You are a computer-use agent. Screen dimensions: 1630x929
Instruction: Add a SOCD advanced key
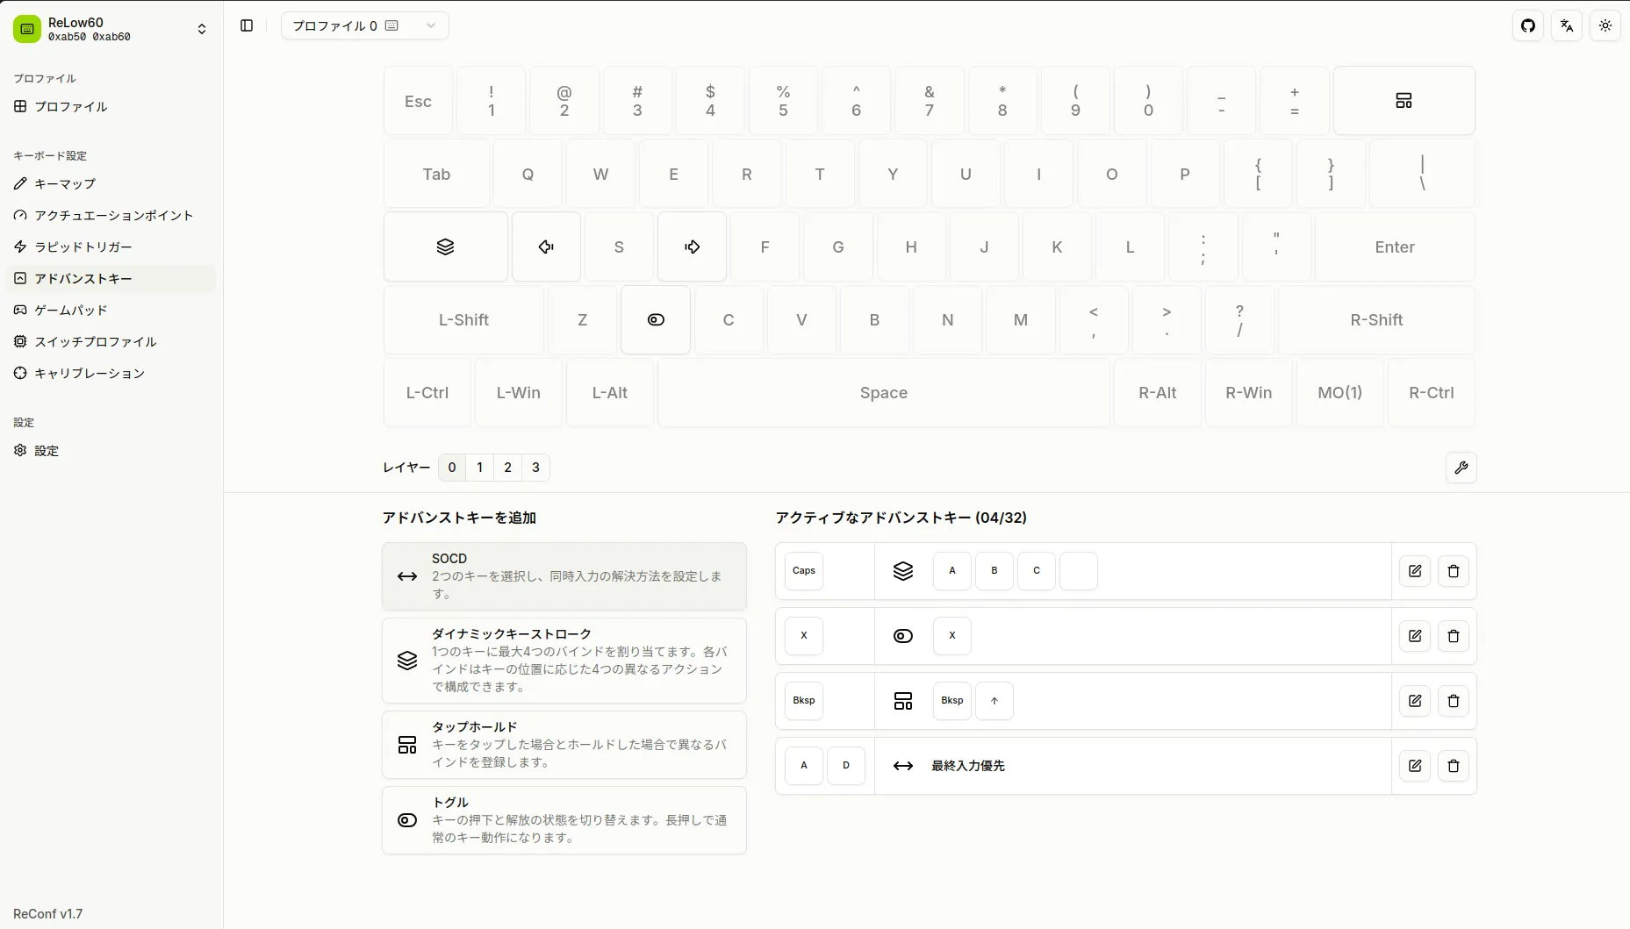click(x=564, y=576)
